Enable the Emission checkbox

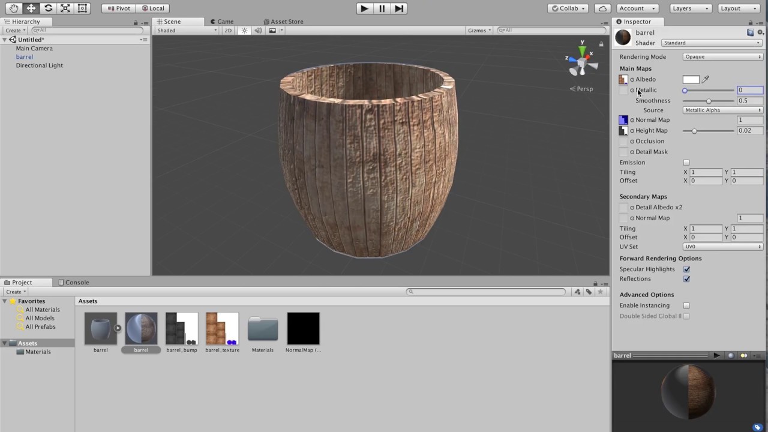(x=686, y=163)
